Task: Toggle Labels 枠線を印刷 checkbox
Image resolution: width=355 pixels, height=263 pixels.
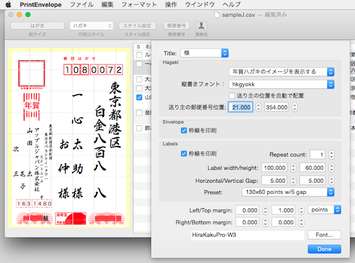Action: [x=184, y=154]
